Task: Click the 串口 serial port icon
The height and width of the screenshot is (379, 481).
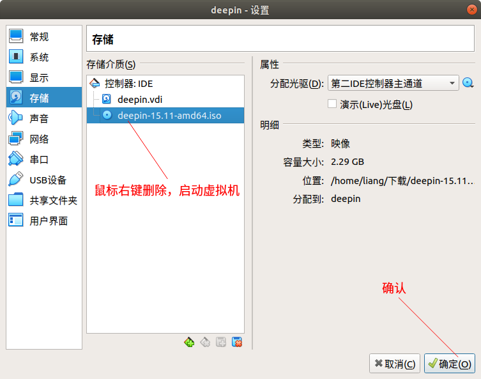Action: 15,159
